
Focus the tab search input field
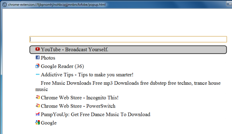[x=128, y=39]
